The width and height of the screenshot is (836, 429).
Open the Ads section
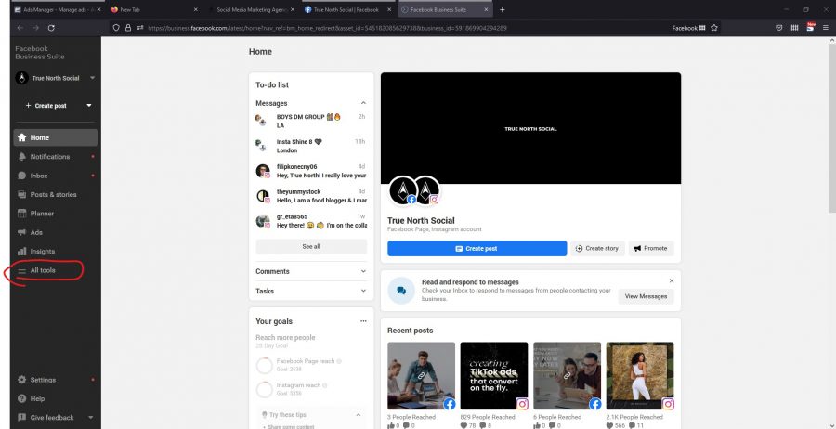(36, 232)
